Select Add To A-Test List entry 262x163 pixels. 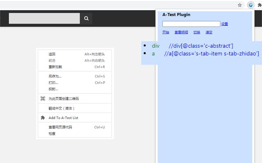(x=75, y=118)
